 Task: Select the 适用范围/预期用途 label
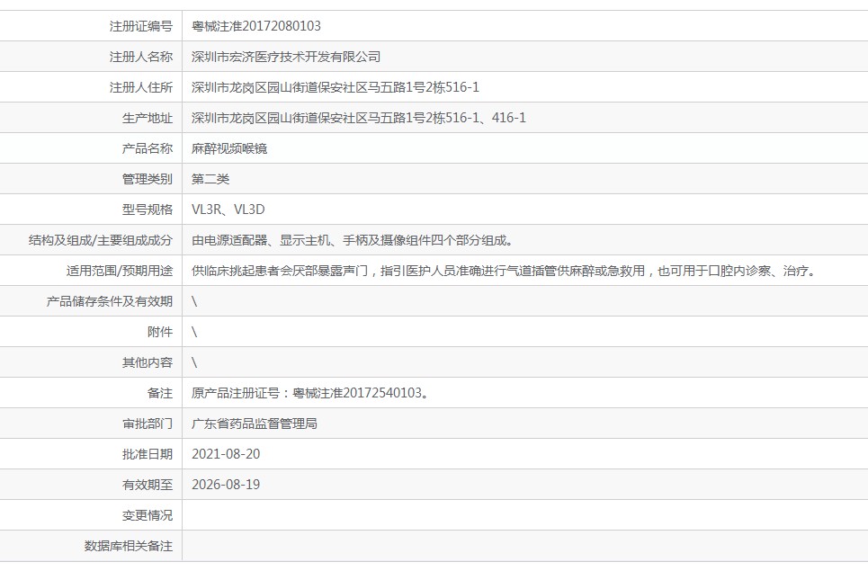[120, 272]
